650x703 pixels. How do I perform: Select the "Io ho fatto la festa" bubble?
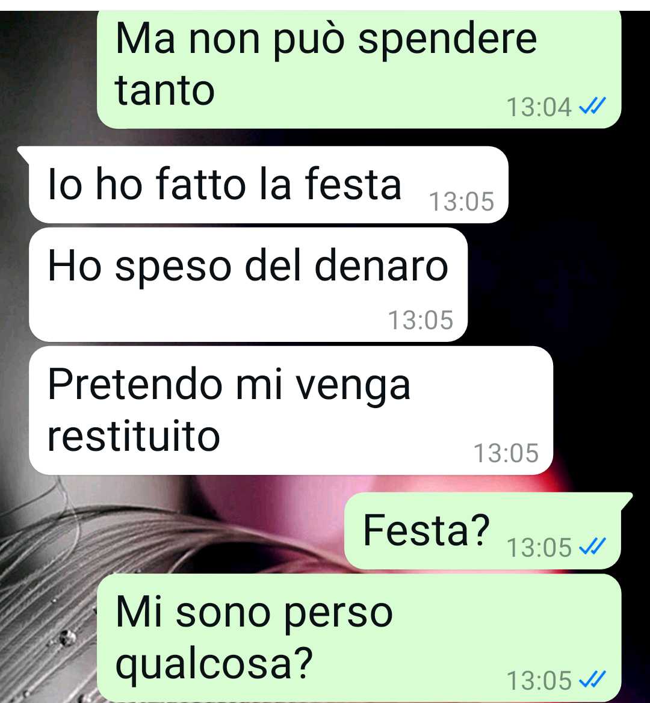tap(268, 185)
